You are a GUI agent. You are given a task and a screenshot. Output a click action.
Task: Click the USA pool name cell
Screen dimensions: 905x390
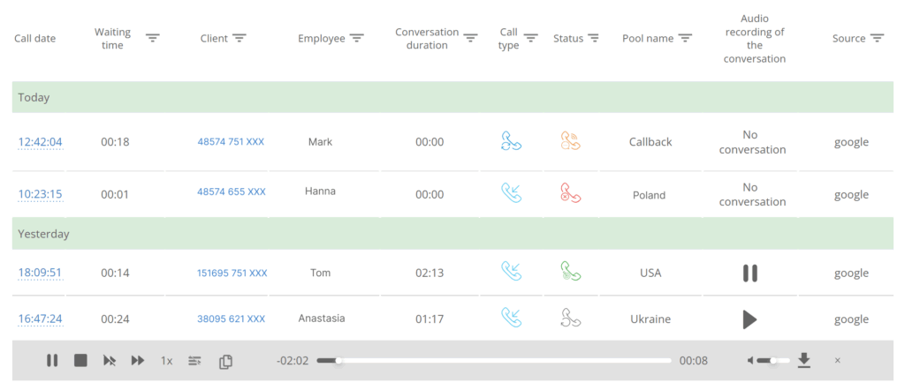[650, 273]
